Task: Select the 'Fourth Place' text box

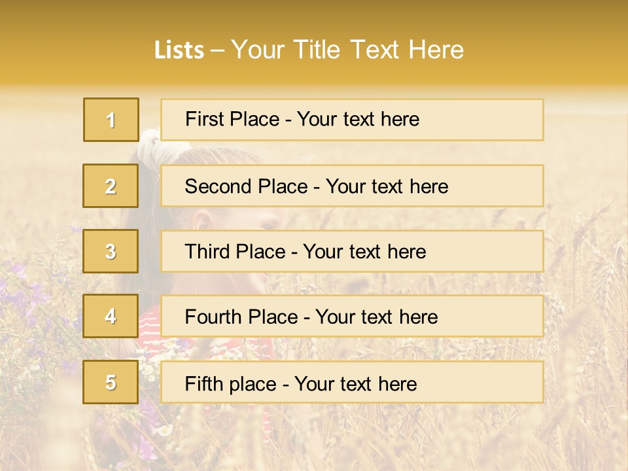Action: click(352, 316)
